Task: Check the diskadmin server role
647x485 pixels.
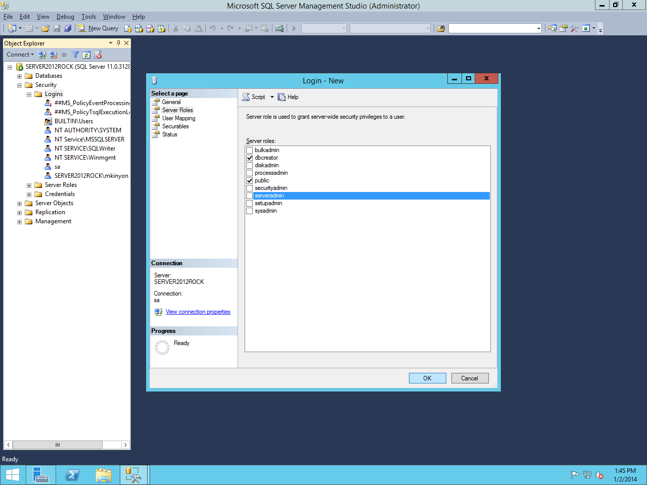Action: 249,165
